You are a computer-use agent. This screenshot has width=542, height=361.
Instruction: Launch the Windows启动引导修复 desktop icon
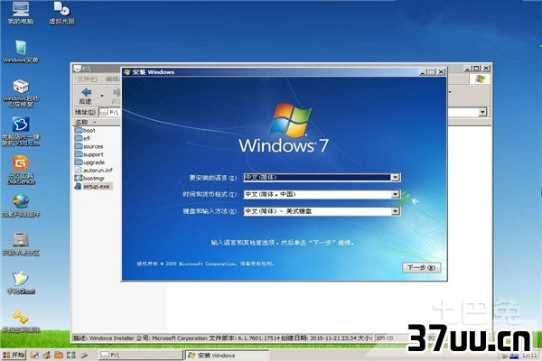coord(21,93)
